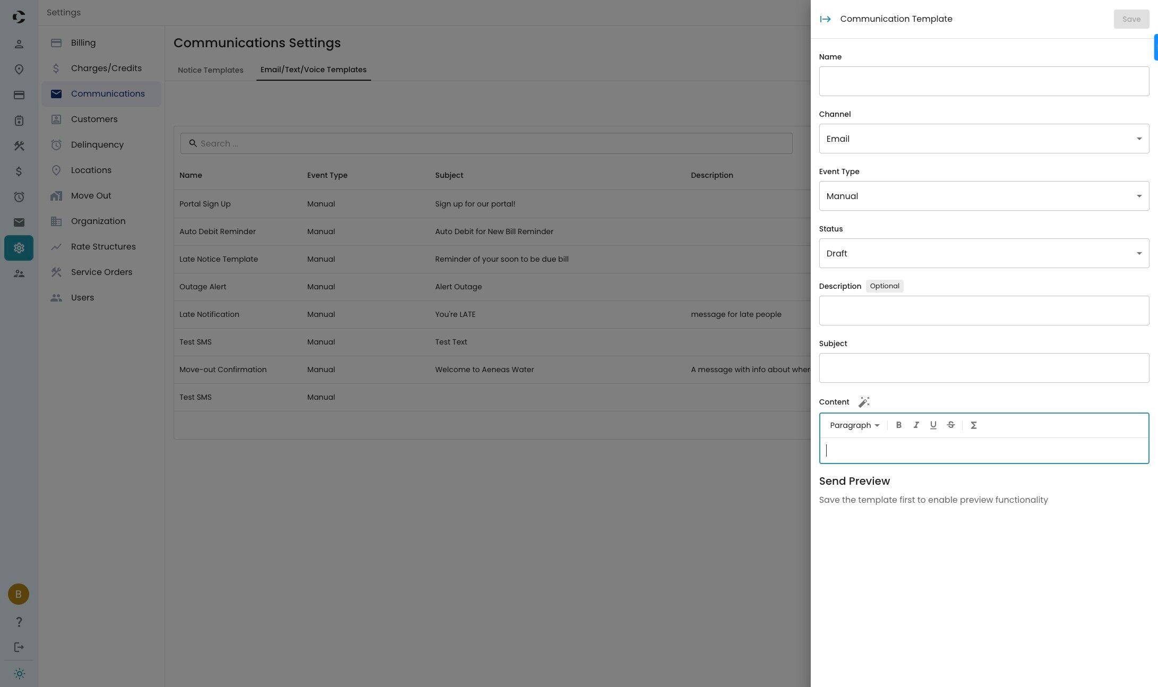This screenshot has width=1158, height=687.
Task: Open the Channel dropdown showing Email
Action: point(983,139)
